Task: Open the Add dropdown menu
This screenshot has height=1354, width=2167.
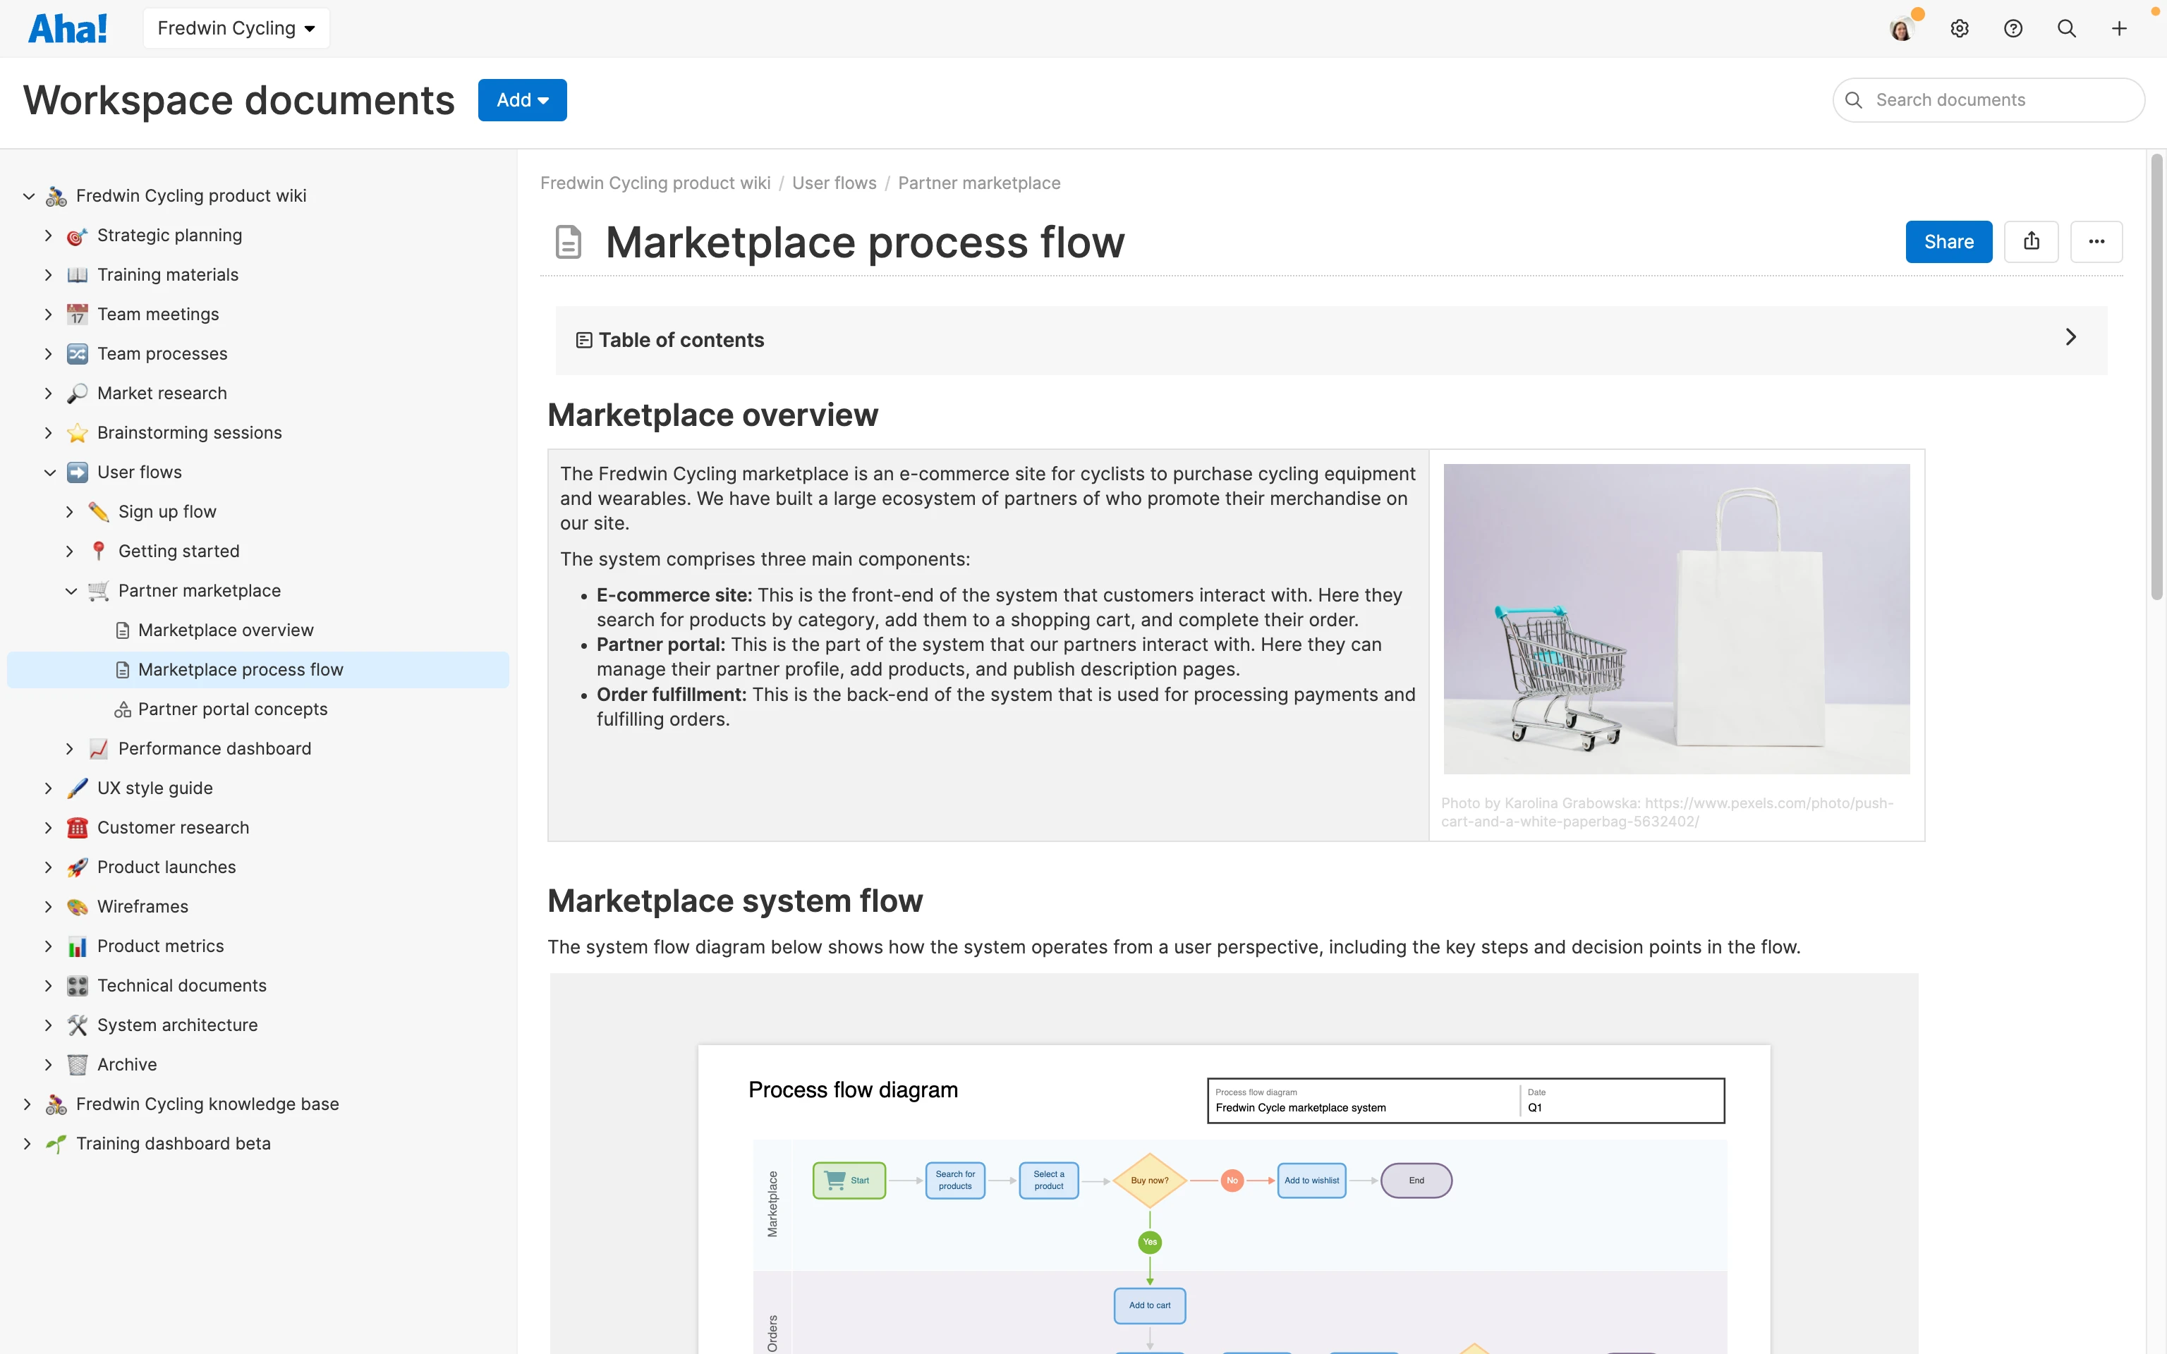Action: click(x=522, y=99)
